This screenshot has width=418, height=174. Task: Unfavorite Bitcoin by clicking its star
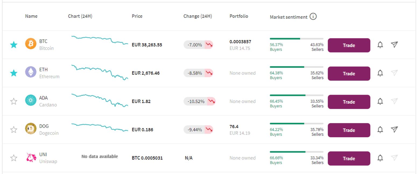[13, 45]
